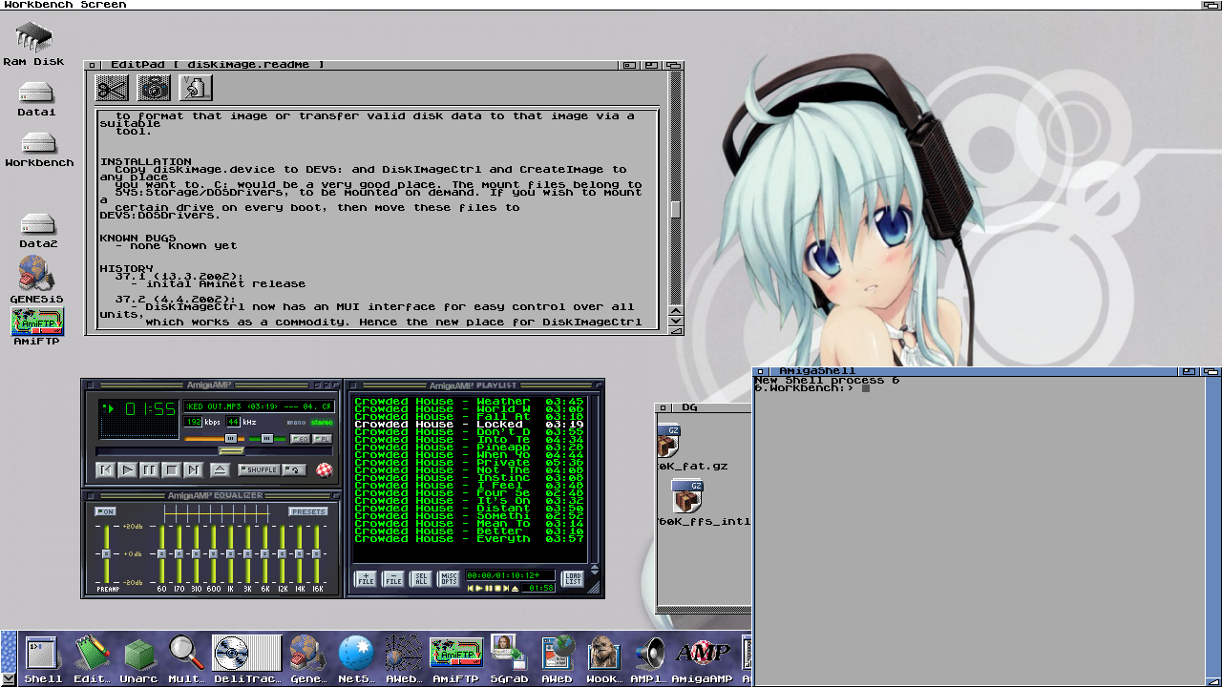Screen dimensions: 1222x687
Task: Open the Ram Disk desktop icon
Action: [33, 43]
